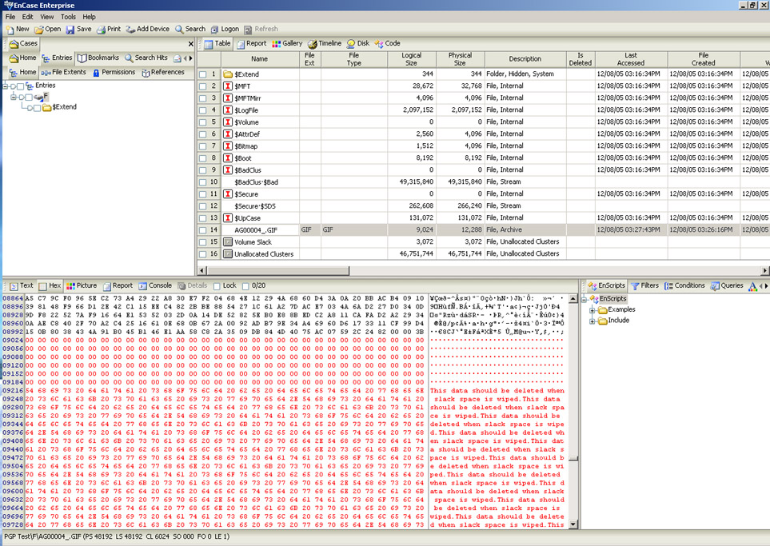This screenshot has height=546, width=770.
Task: Click the Bookmarks icon in case pane
Action: [82, 58]
